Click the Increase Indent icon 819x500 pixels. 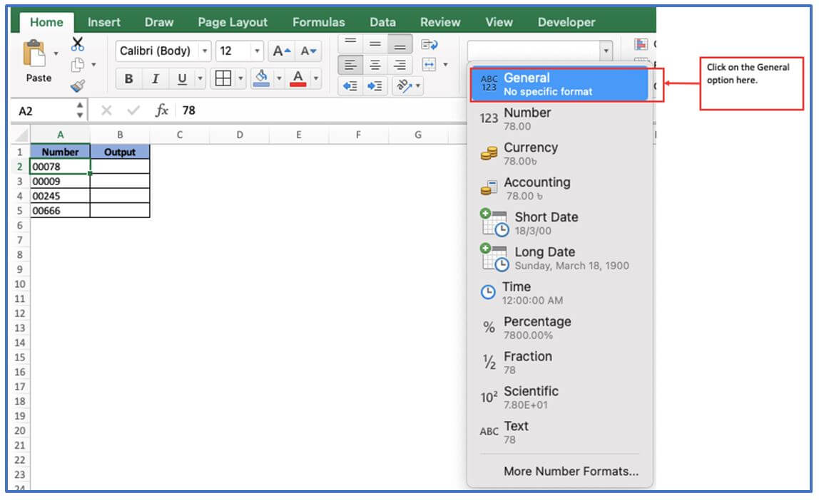375,86
